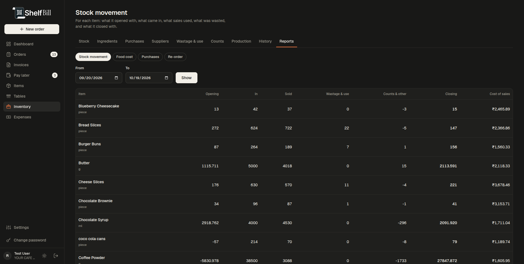The height and width of the screenshot is (264, 524).
Task: Open Expenses in the sidebar
Action: (x=32, y=117)
